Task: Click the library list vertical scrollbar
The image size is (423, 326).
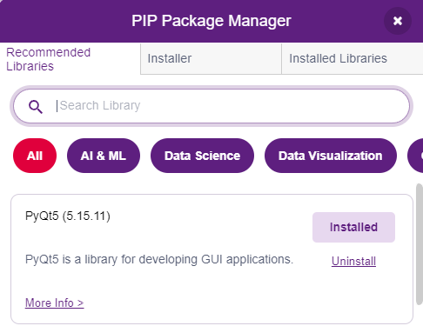Action: coord(420,244)
